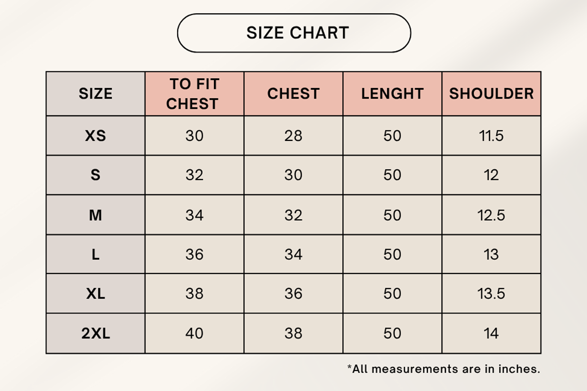Click the SIZE CHART title pill

(x=294, y=33)
